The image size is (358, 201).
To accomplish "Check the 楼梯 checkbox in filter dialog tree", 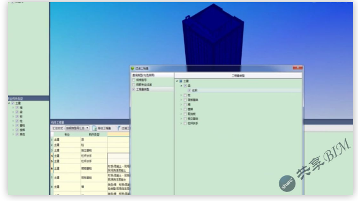I will click(185, 109).
